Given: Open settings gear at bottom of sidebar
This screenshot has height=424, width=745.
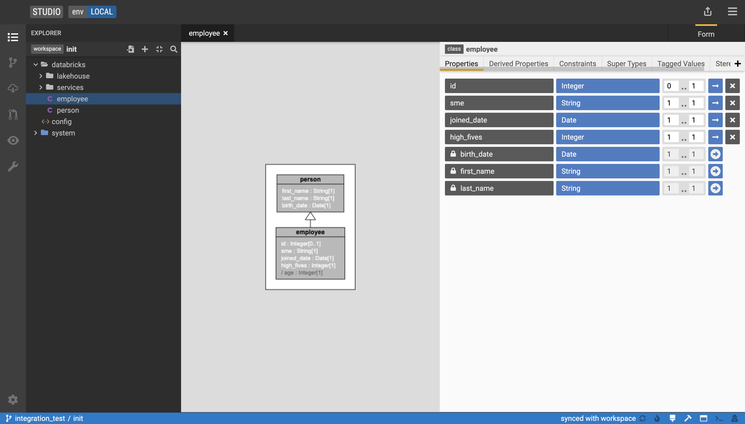Looking at the screenshot, I should [12, 399].
